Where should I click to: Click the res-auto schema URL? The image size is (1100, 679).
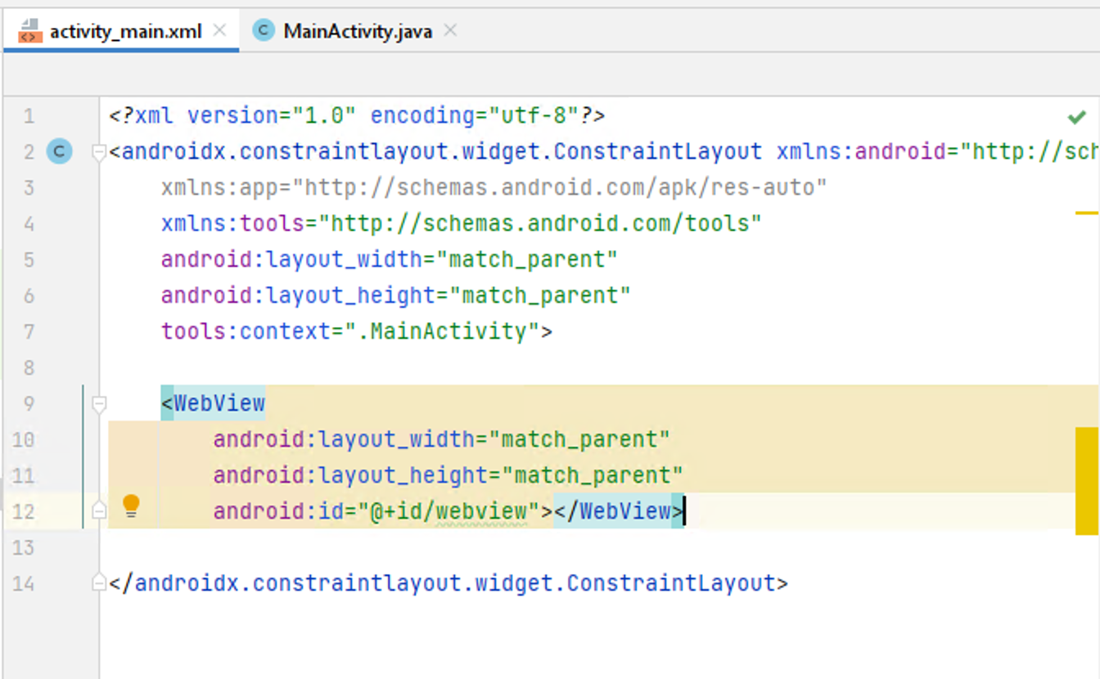pos(566,188)
